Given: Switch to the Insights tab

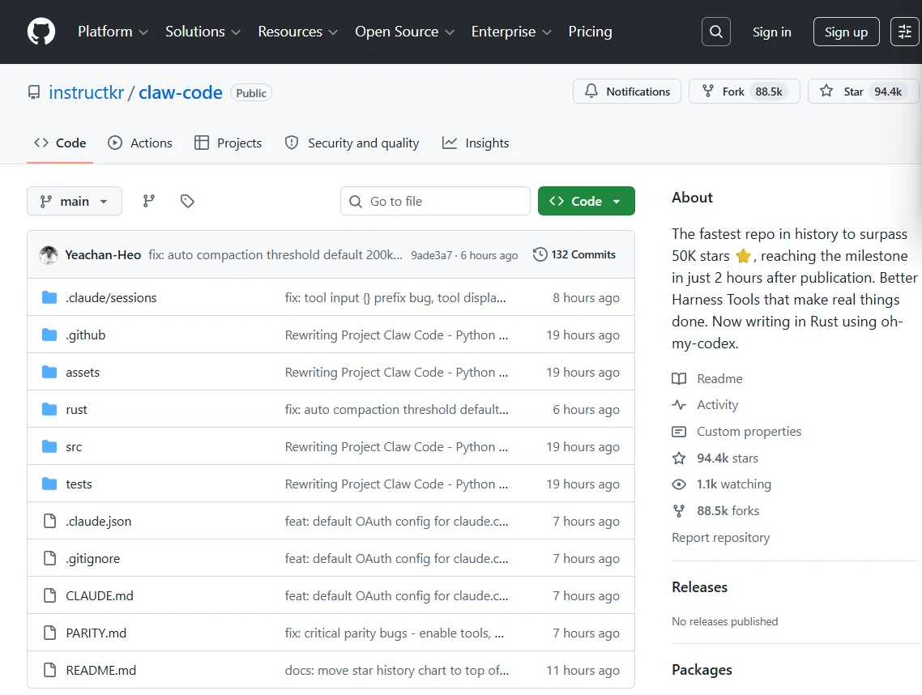Looking at the screenshot, I should click(x=476, y=143).
